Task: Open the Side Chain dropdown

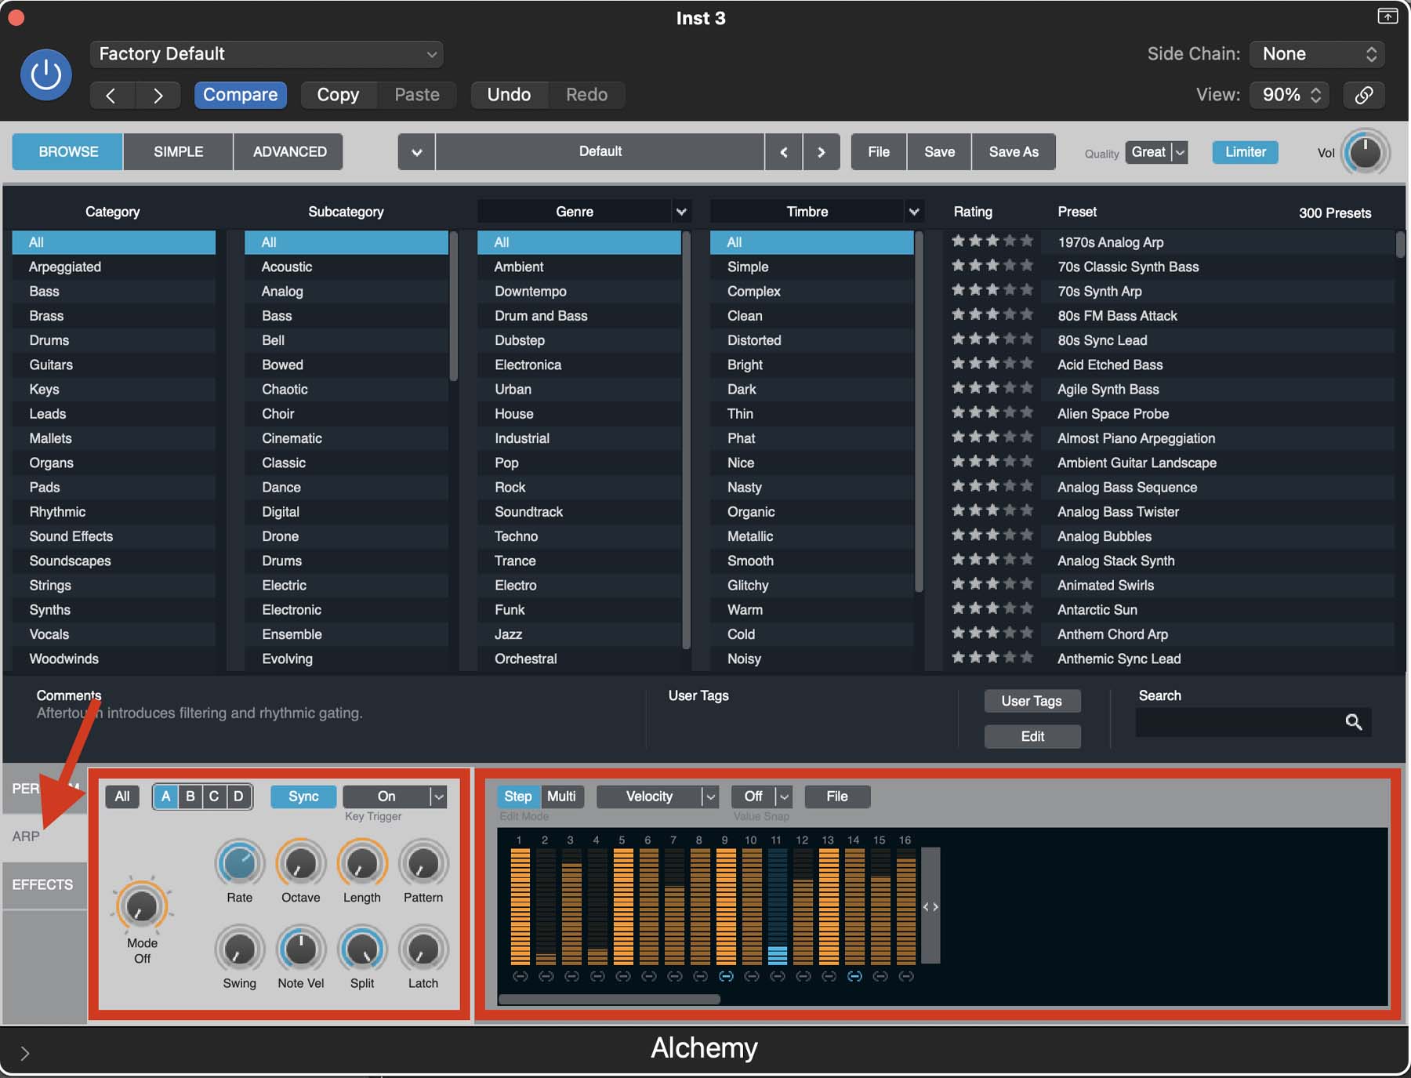Action: point(1317,54)
